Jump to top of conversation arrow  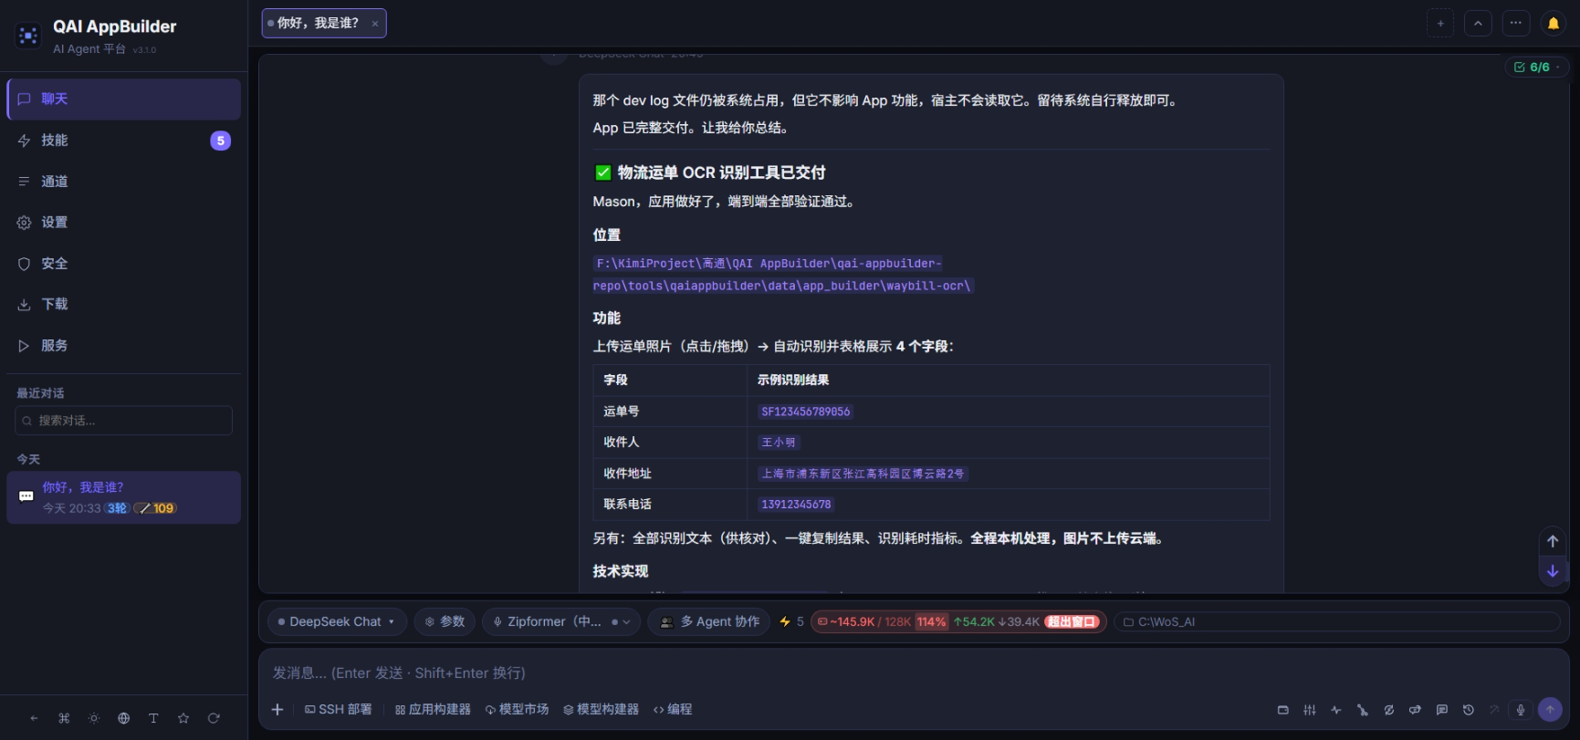coord(1553,541)
